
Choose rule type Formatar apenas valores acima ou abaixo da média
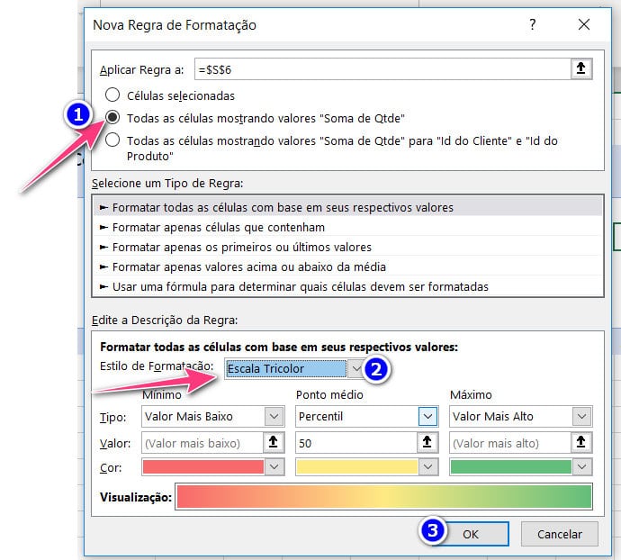[347, 266]
